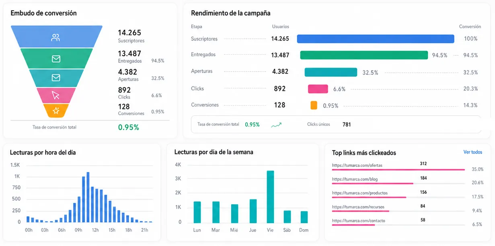Click the 58 count for contacto link
Screen dimensions: 495x246
423,220
